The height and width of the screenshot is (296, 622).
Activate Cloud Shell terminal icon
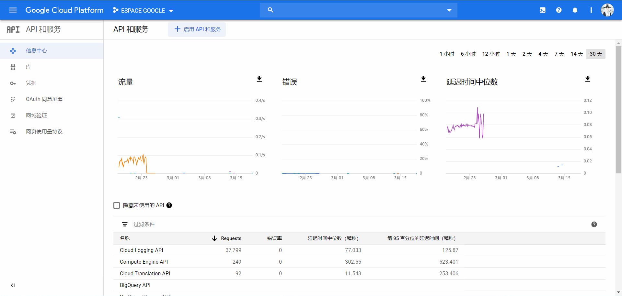pos(543,10)
